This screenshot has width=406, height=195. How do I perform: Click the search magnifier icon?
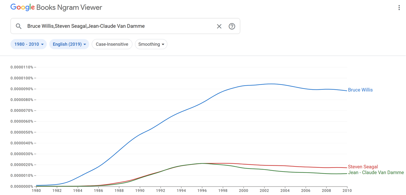(x=19, y=26)
